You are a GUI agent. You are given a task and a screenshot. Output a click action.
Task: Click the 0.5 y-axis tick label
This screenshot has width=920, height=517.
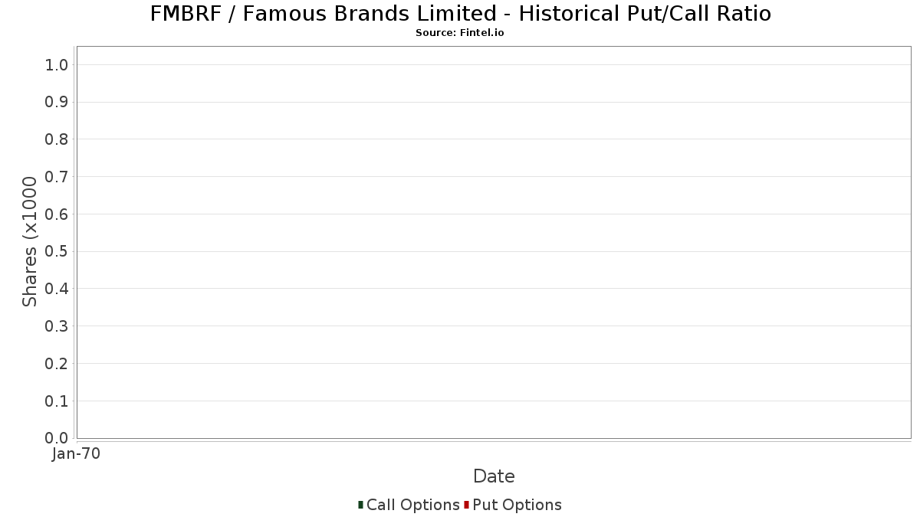pos(57,251)
